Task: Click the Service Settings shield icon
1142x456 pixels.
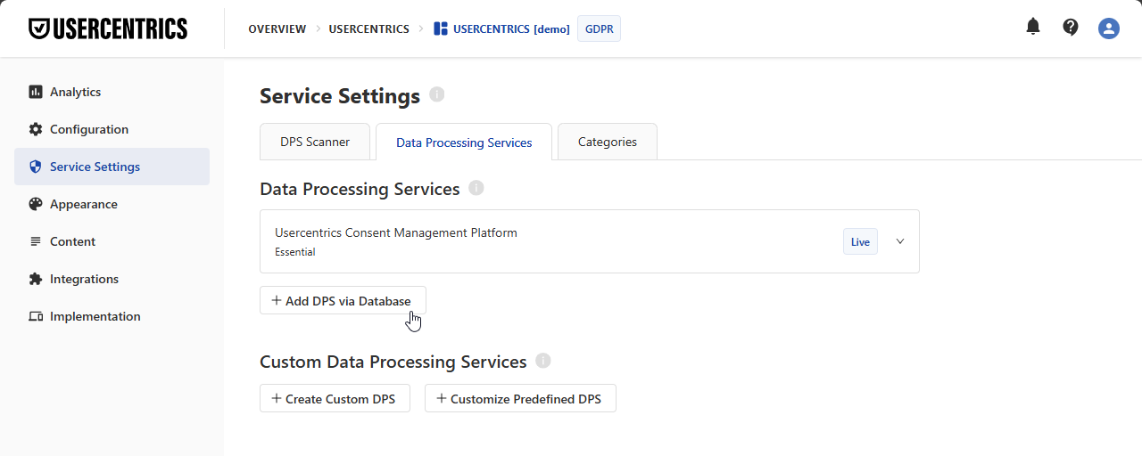Action: pos(36,167)
